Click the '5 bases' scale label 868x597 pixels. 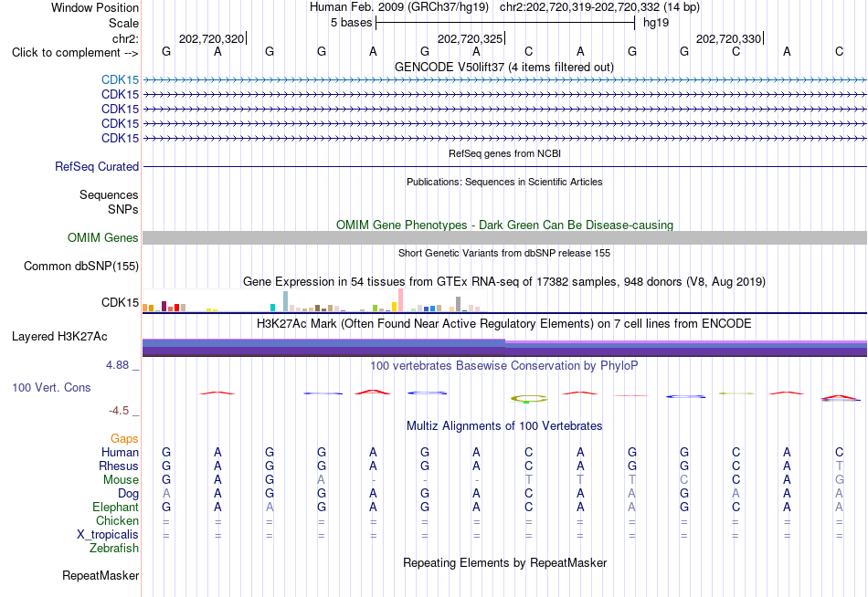click(x=351, y=23)
